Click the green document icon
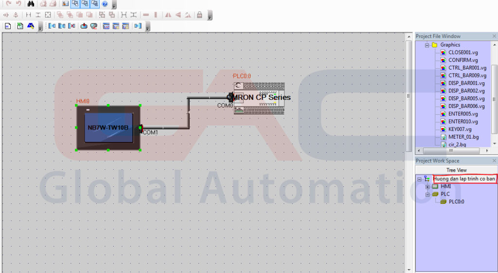The image size is (498, 273). click(x=20, y=26)
